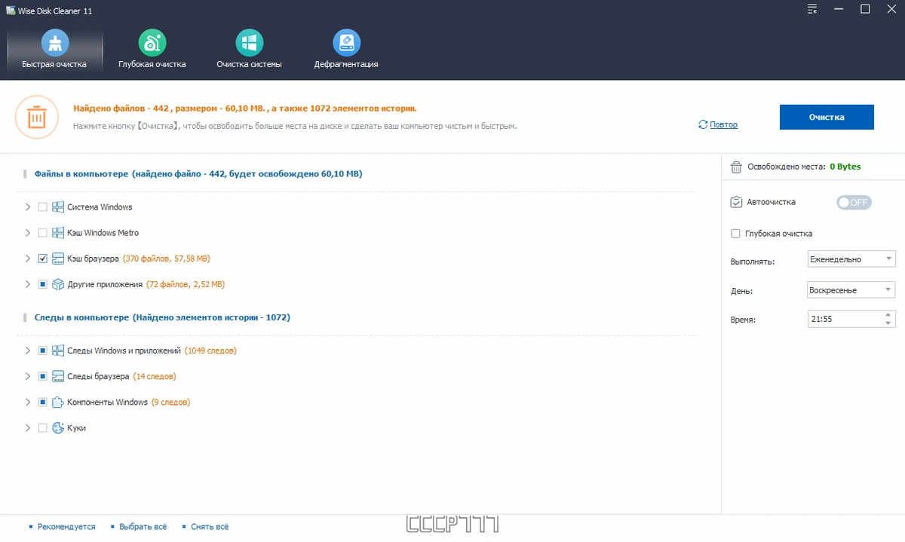
Task: Open the Выполнять Еженедельно dropdown
Action: (x=851, y=259)
